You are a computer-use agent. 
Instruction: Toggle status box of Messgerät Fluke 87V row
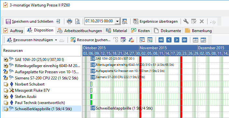[6, 90]
